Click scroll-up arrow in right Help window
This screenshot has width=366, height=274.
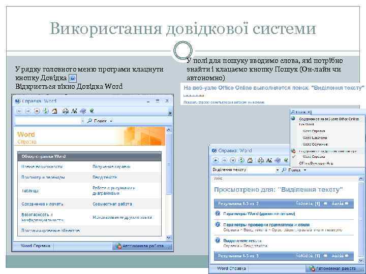(x=361, y=179)
